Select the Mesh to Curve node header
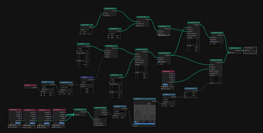This screenshot has width=263, height=133. (110, 8)
